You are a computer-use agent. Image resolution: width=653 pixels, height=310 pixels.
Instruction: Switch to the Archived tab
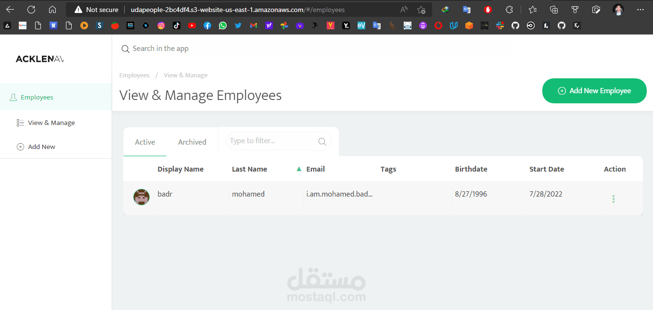pos(192,142)
